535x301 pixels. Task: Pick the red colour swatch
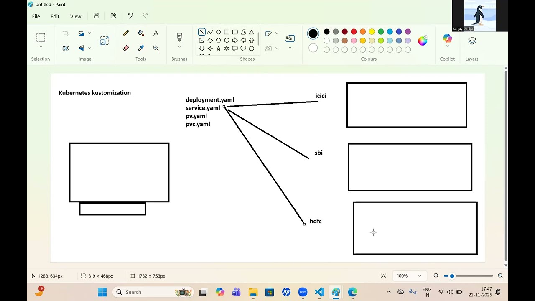click(354, 32)
